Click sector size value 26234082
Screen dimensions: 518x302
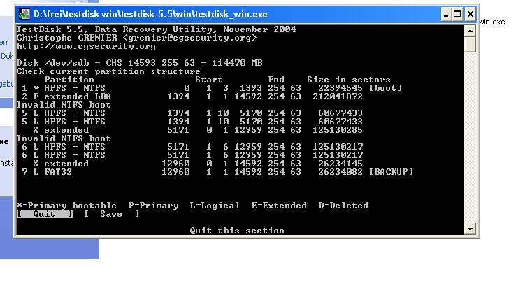point(340,172)
